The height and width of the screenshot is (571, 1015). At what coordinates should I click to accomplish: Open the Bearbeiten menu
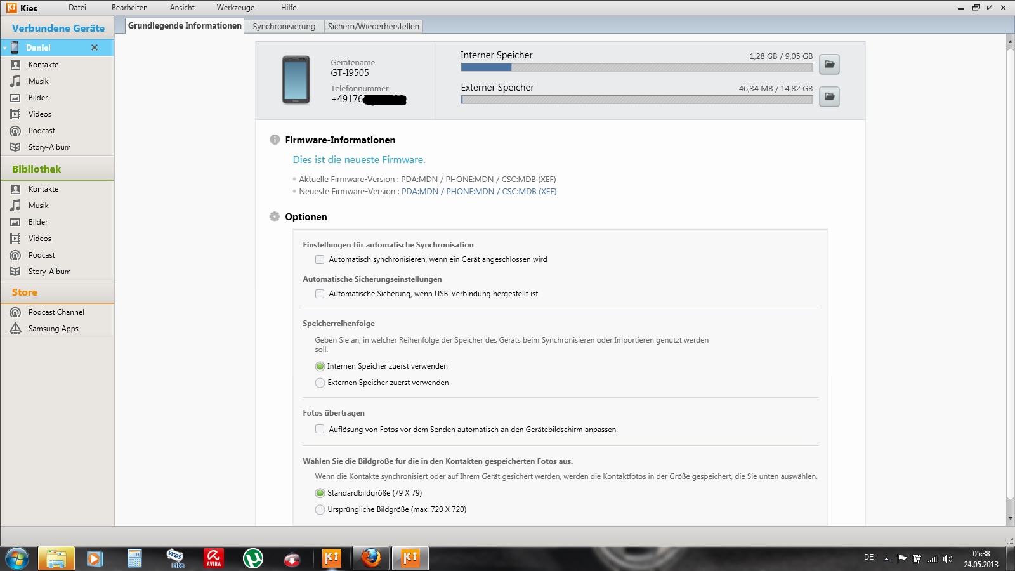129,8
